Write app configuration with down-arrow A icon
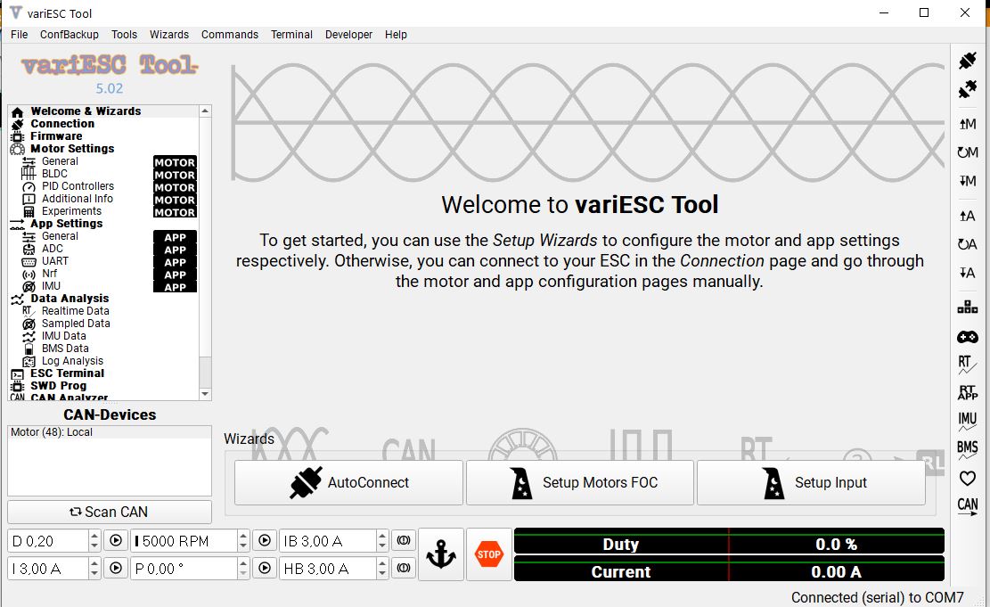This screenshot has width=990, height=607. (x=967, y=272)
